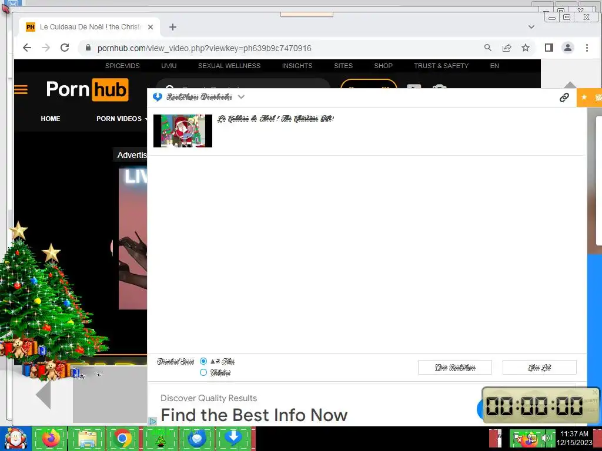Image resolution: width=602 pixels, height=451 pixels.
Task: Open the UVIU top link
Action: (169, 66)
